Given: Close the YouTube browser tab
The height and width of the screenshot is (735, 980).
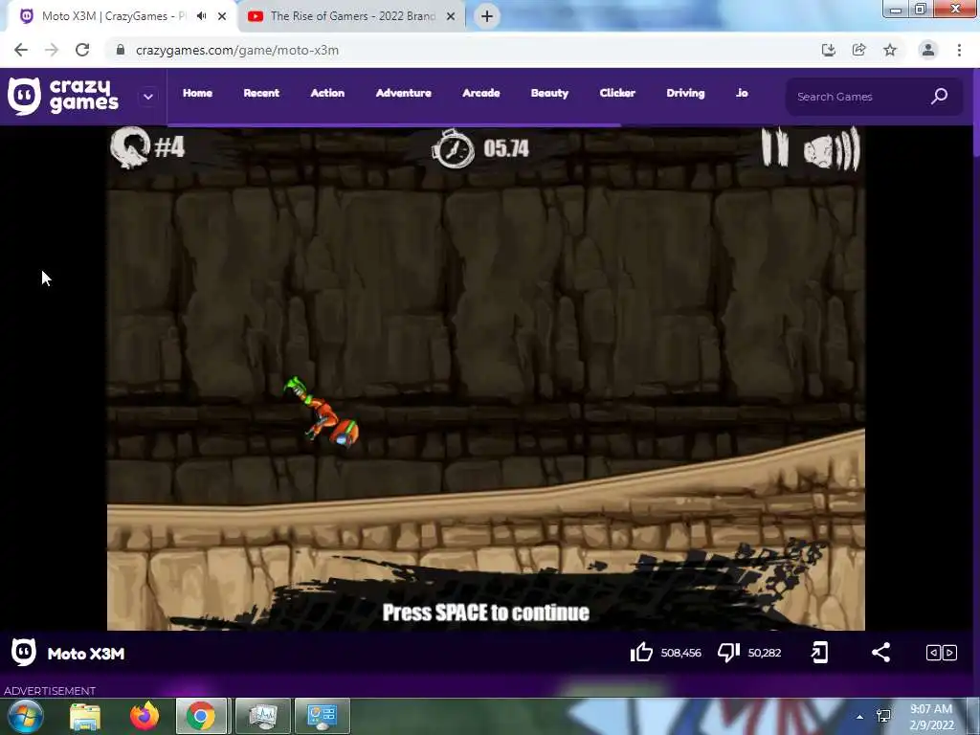Looking at the screenshot, I should (x=451, y=16).
